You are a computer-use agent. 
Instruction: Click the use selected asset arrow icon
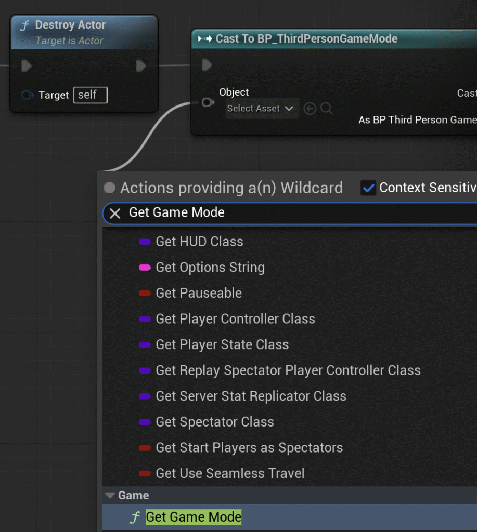[310, 109]
